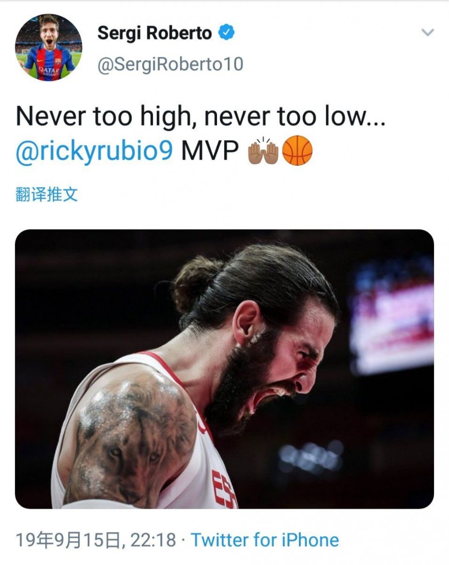449x565 pixels.
Task: Open the Sergi Roberto display name
Action: click(x=154, y=33)
